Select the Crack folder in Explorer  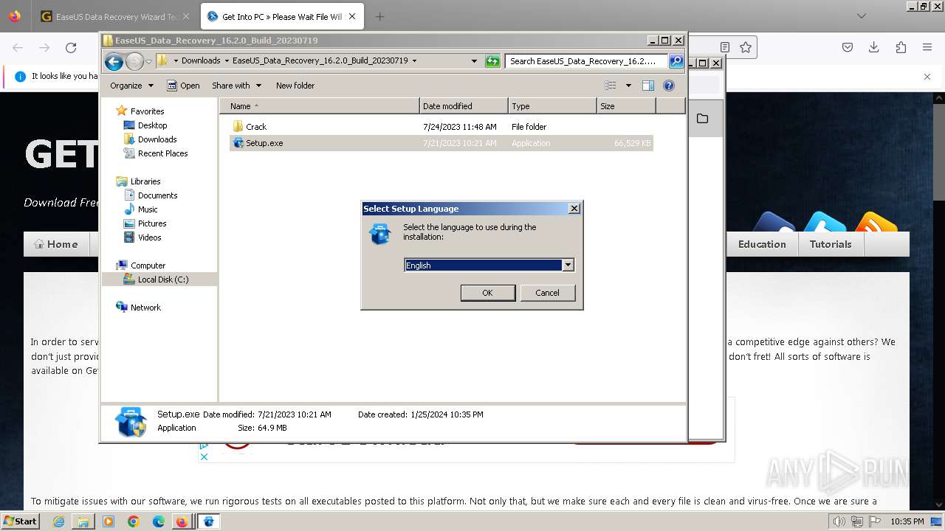coord(256,127)
